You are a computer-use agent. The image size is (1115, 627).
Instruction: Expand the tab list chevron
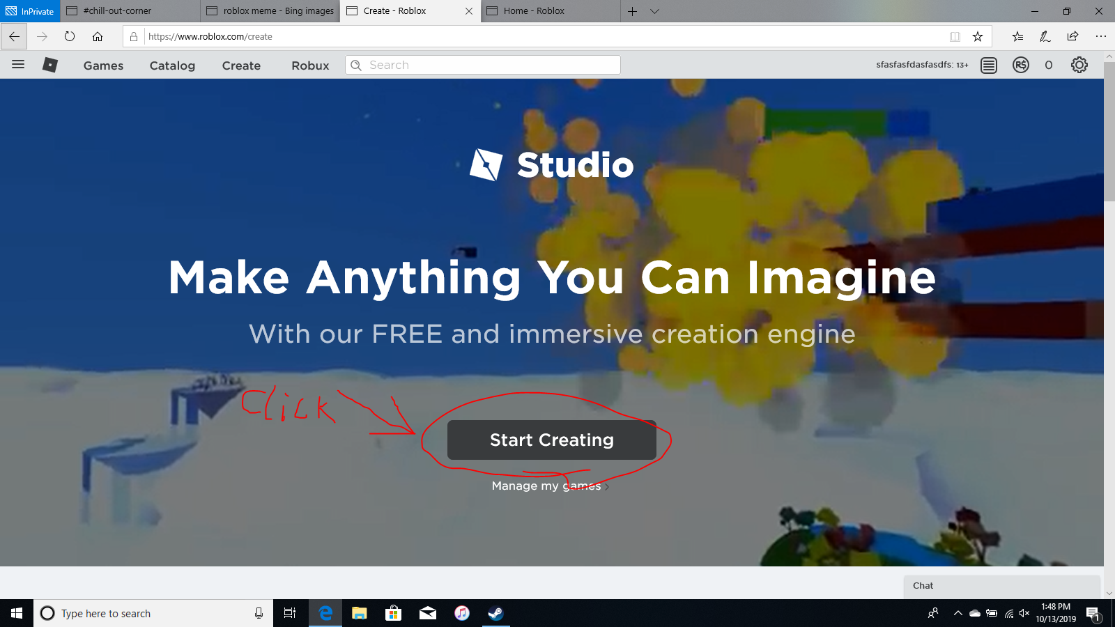pyautogui.click(x=654, y=11)
